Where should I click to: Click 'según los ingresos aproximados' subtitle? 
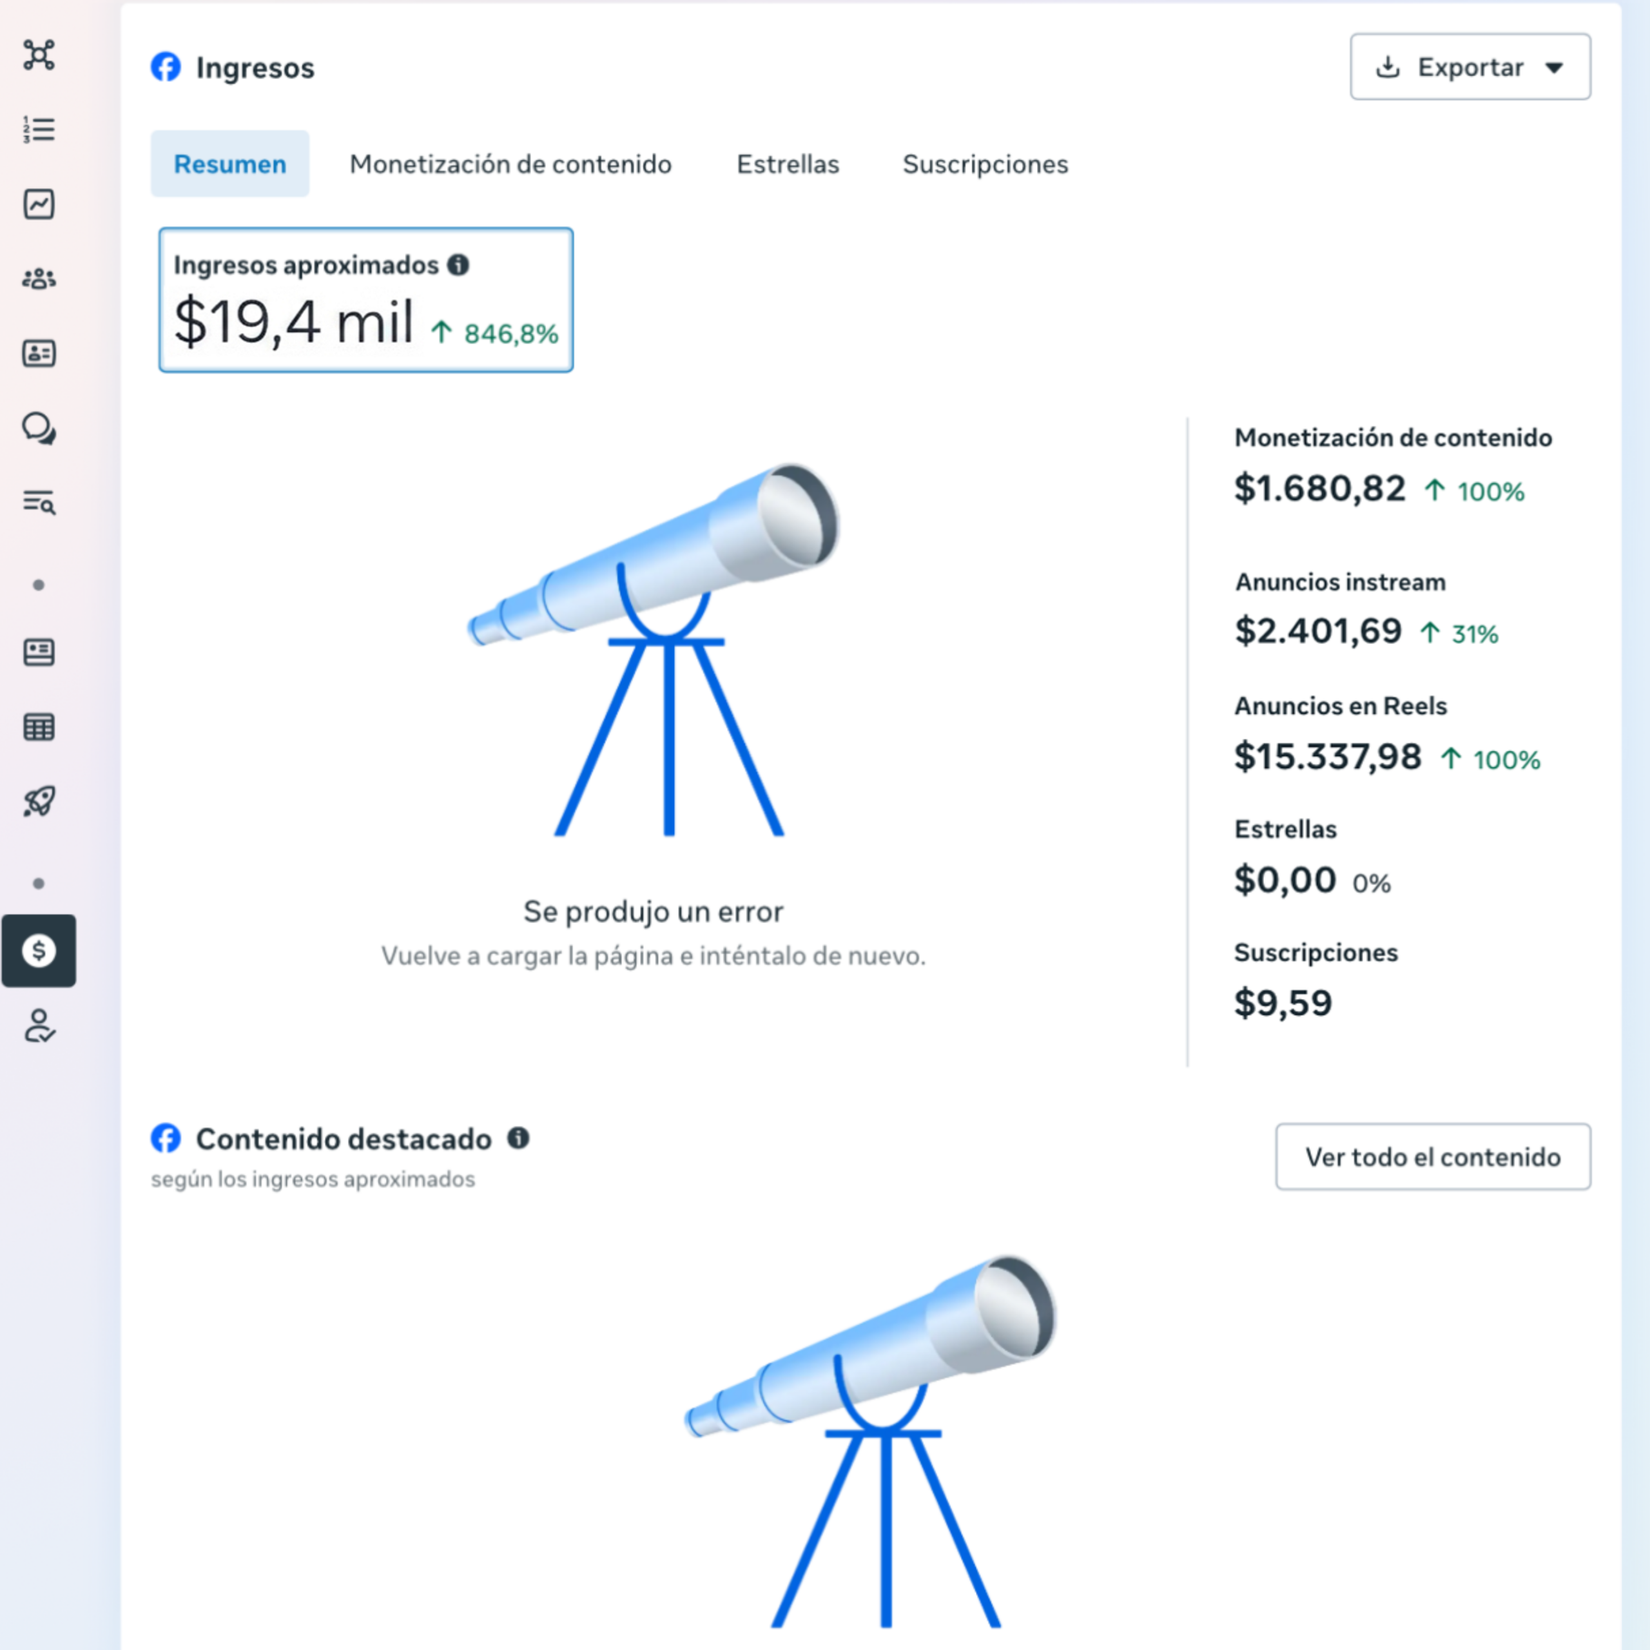[x=313, y=1179]
